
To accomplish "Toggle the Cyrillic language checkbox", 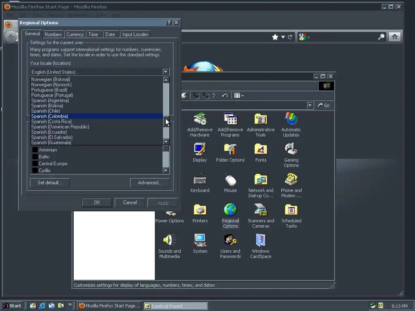I will tap(35, 170).
